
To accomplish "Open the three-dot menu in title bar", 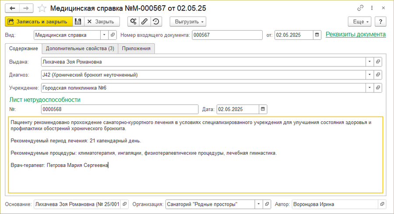I will click(372, 8).
